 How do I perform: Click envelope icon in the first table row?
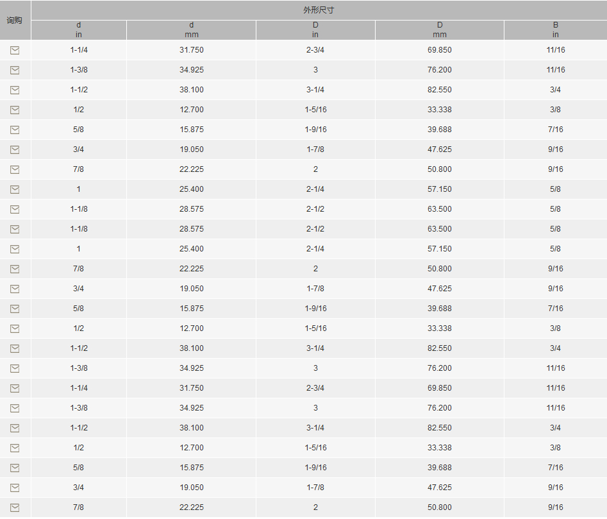[x=15, y=50]
